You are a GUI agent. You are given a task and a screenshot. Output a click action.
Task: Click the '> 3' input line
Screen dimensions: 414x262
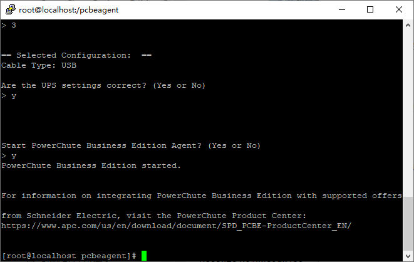pyautogui.click(x=9, y=25)
